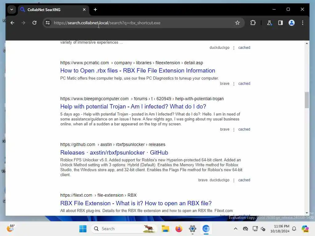Bookmark this page with the star icon
The width and height of the screenshot is (315, 236).
237,23
